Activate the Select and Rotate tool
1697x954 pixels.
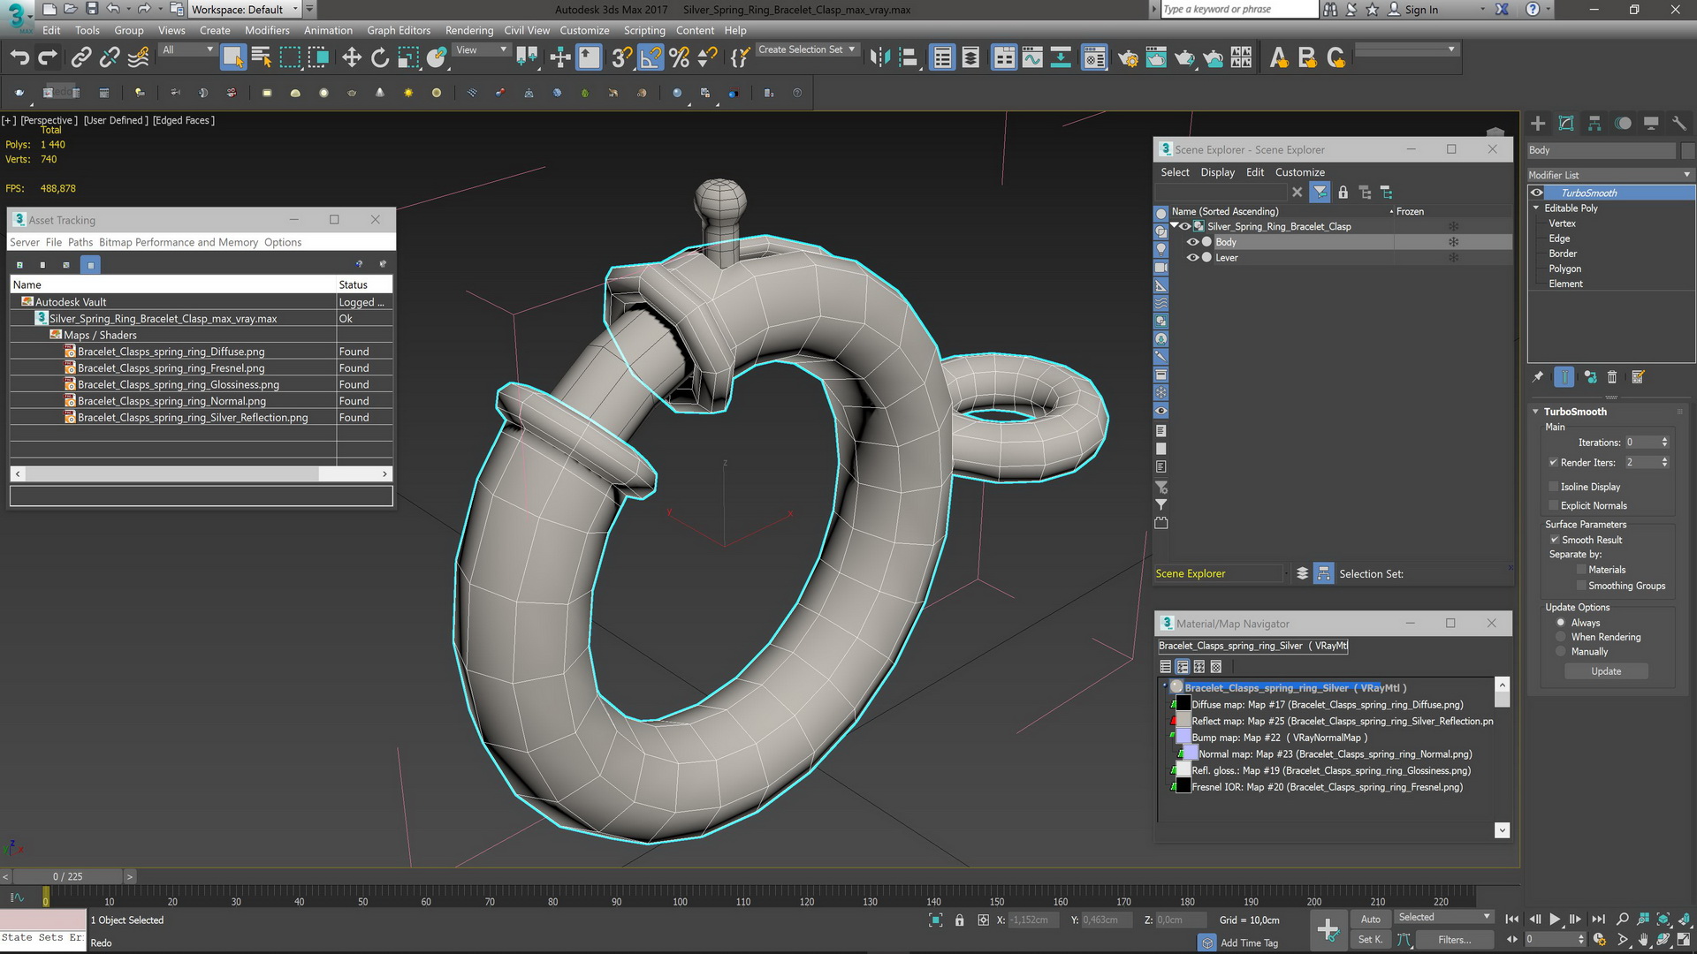click(x=380, y=58)
